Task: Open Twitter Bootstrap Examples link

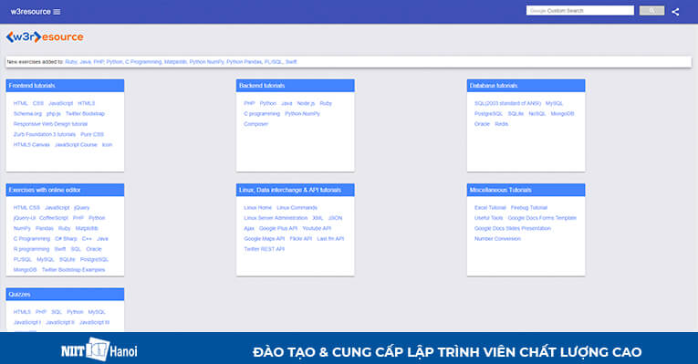Action: pos(74,270)
